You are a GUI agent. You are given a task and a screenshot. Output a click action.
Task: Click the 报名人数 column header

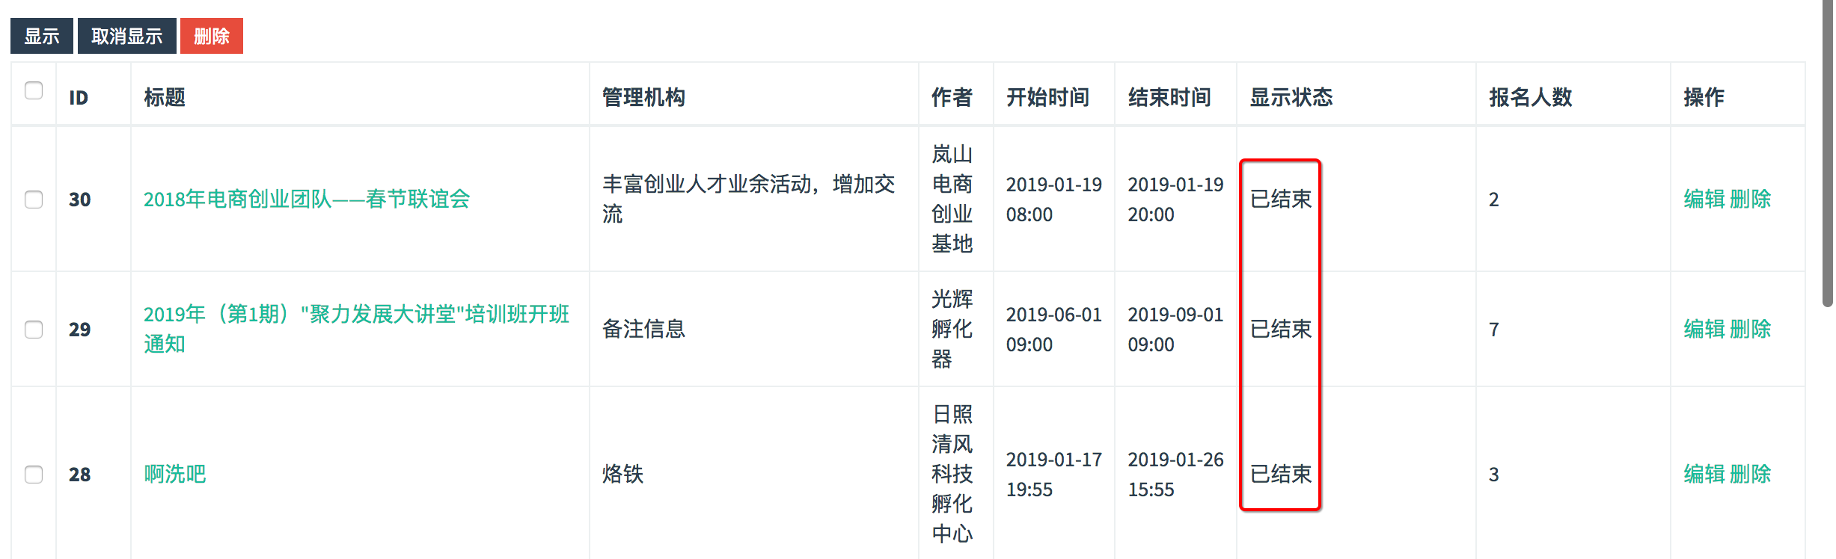[x=1530, y=97]
